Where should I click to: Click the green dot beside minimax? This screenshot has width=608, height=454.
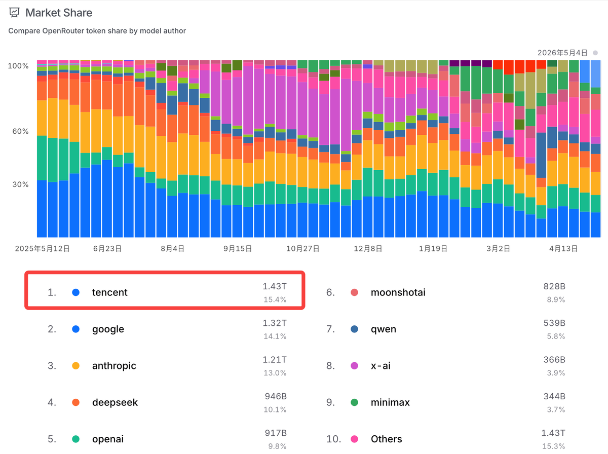pos(355,402)
